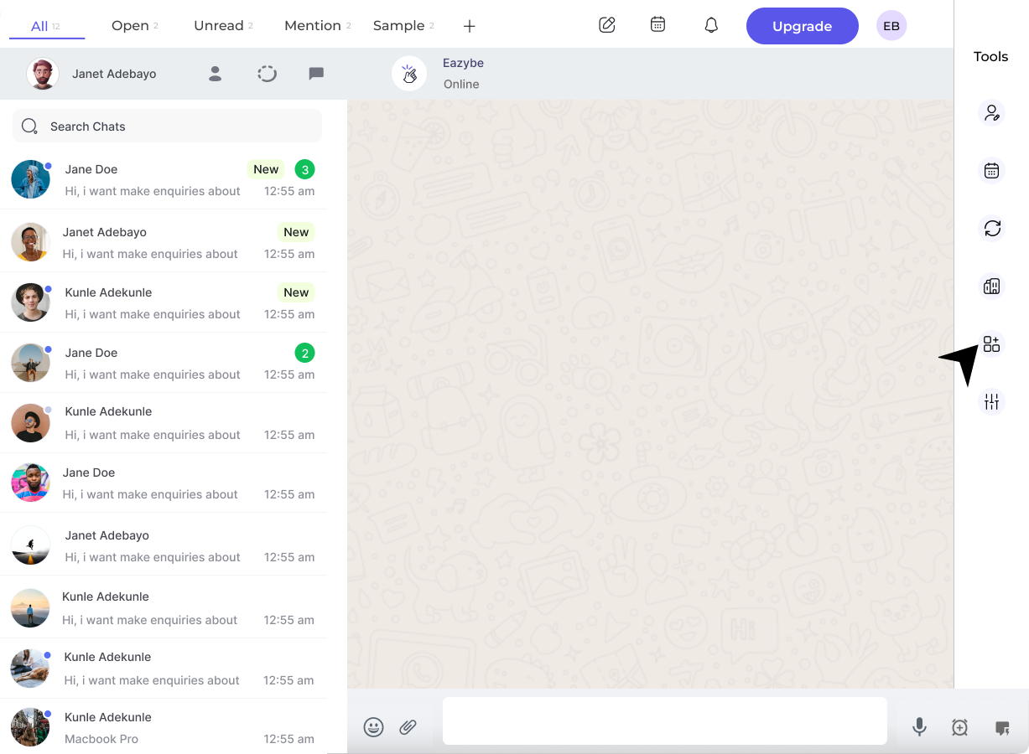Click the contacts icon beside Janet Adebayo
The width and height of the screenshot is (1029, 754).
pos(215,74)
